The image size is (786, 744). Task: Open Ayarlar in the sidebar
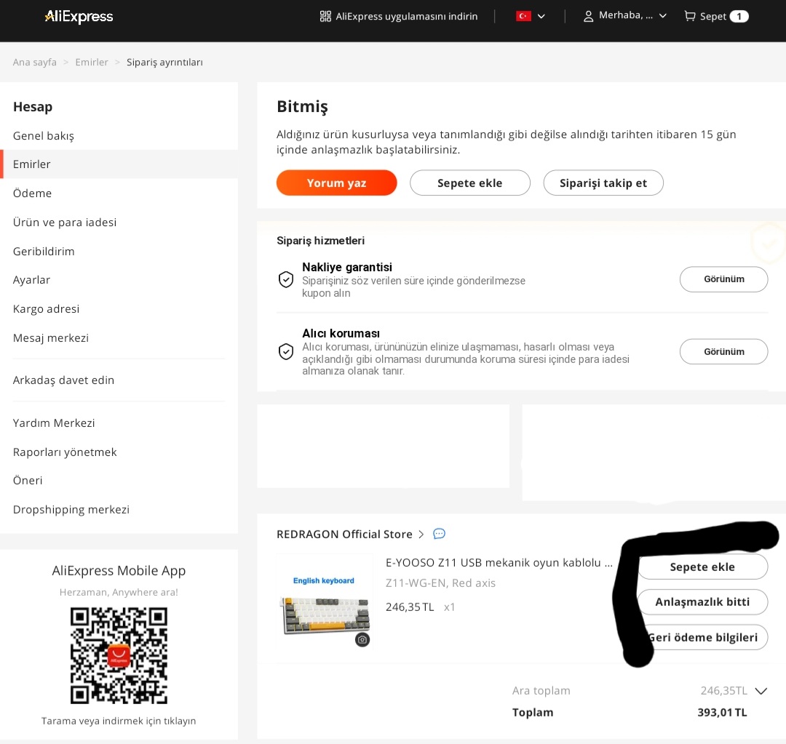[31, 279]
